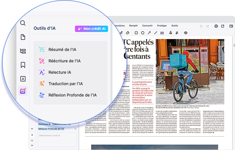Open the Protéger menu
Image resolution: width=235 pixels, height=150 pixels.
[x=162, y=26]
